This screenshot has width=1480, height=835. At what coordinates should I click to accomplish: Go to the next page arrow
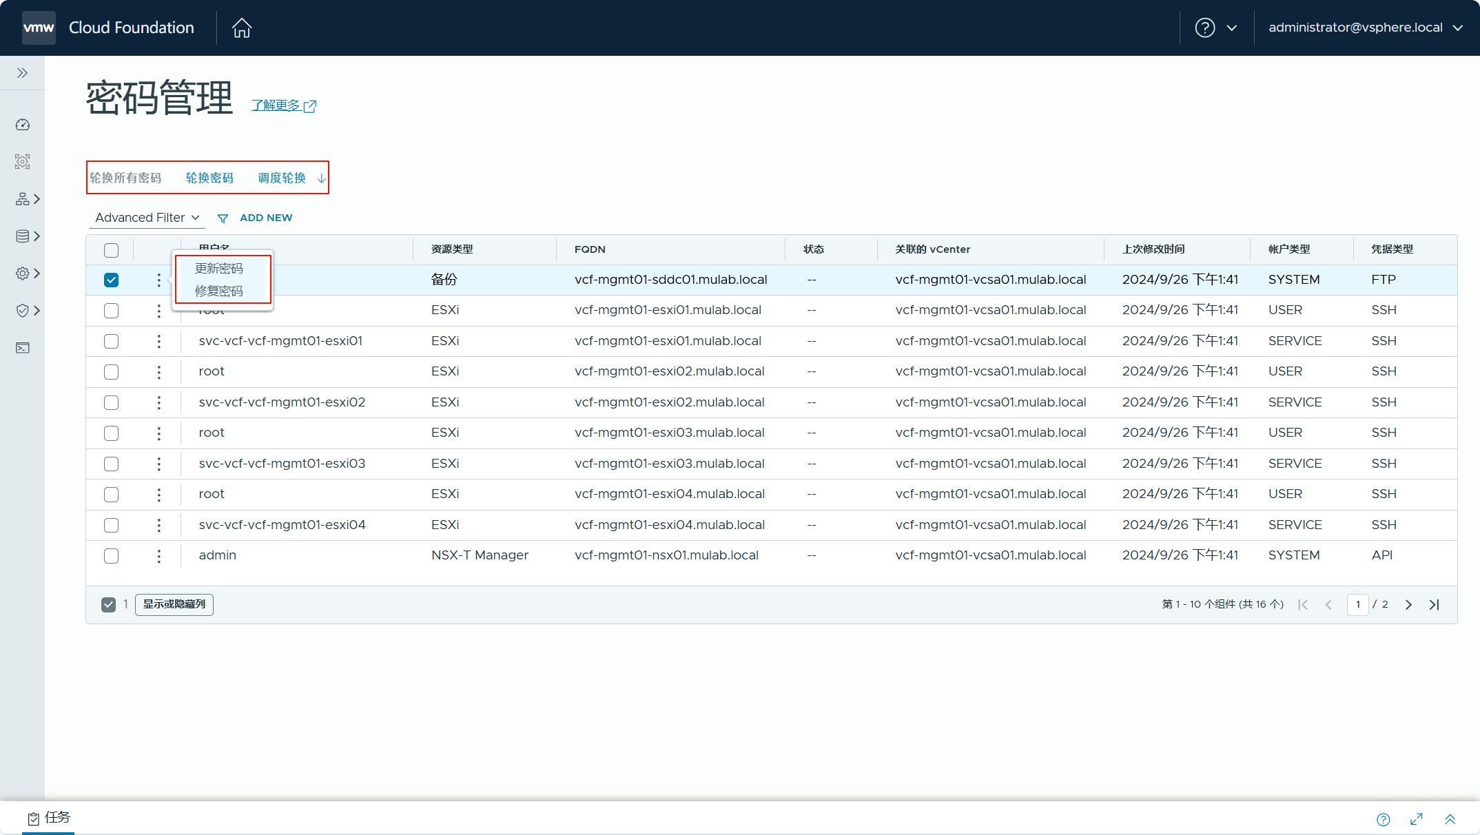[x=1408, y=605]
